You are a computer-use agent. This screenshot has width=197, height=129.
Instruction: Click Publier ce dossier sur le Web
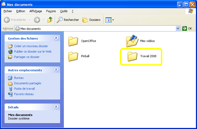(33, 51)
